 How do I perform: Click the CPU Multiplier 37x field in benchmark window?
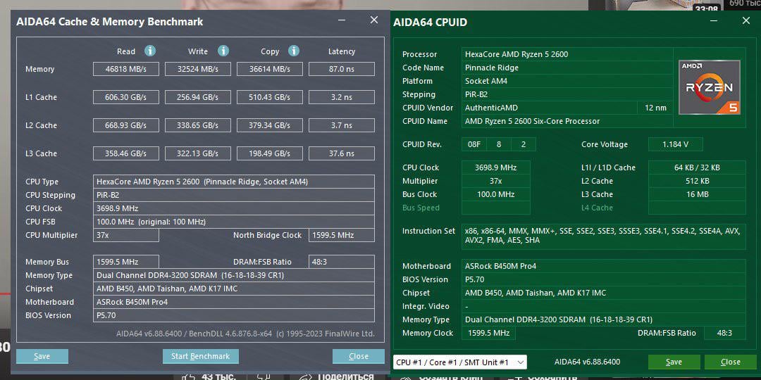coord(125,235)
